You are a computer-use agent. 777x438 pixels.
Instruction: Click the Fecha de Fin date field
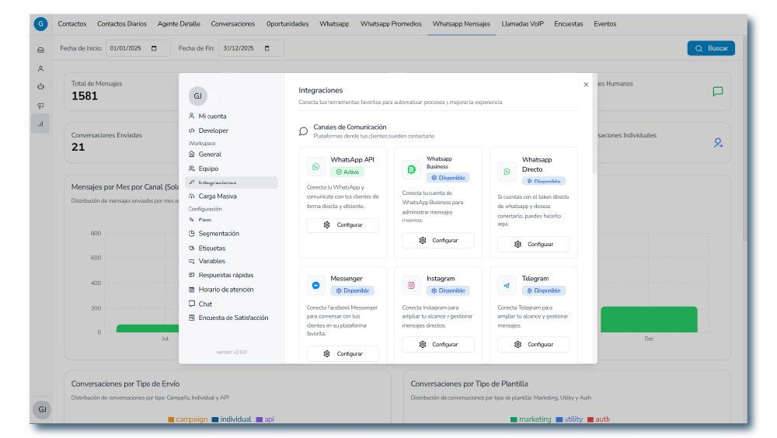click(251, 48)
